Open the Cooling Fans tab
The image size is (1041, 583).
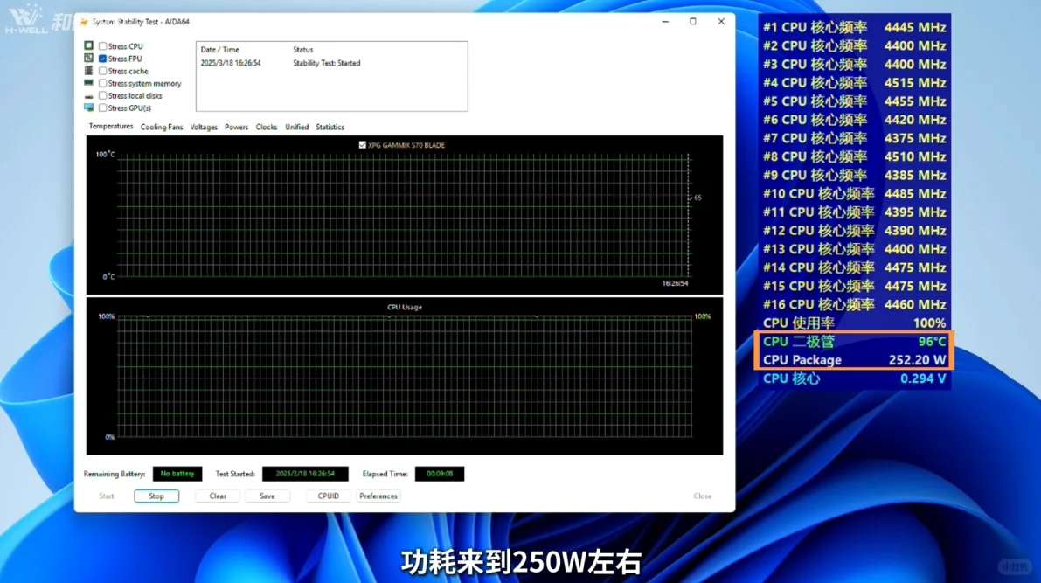click(x=162, y=127)
